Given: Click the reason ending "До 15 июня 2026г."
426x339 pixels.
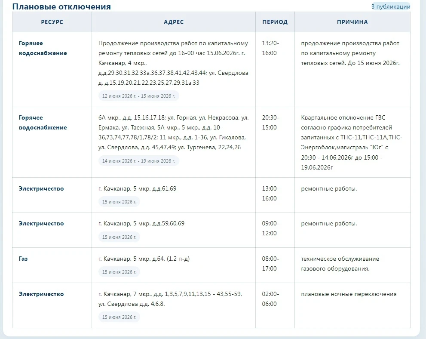Looking at the screenshot, I should pyautogui.click(x=350, y=53).
